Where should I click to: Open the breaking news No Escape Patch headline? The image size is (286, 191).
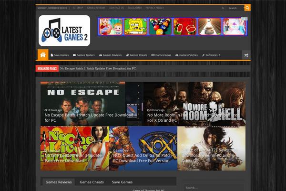98,68
